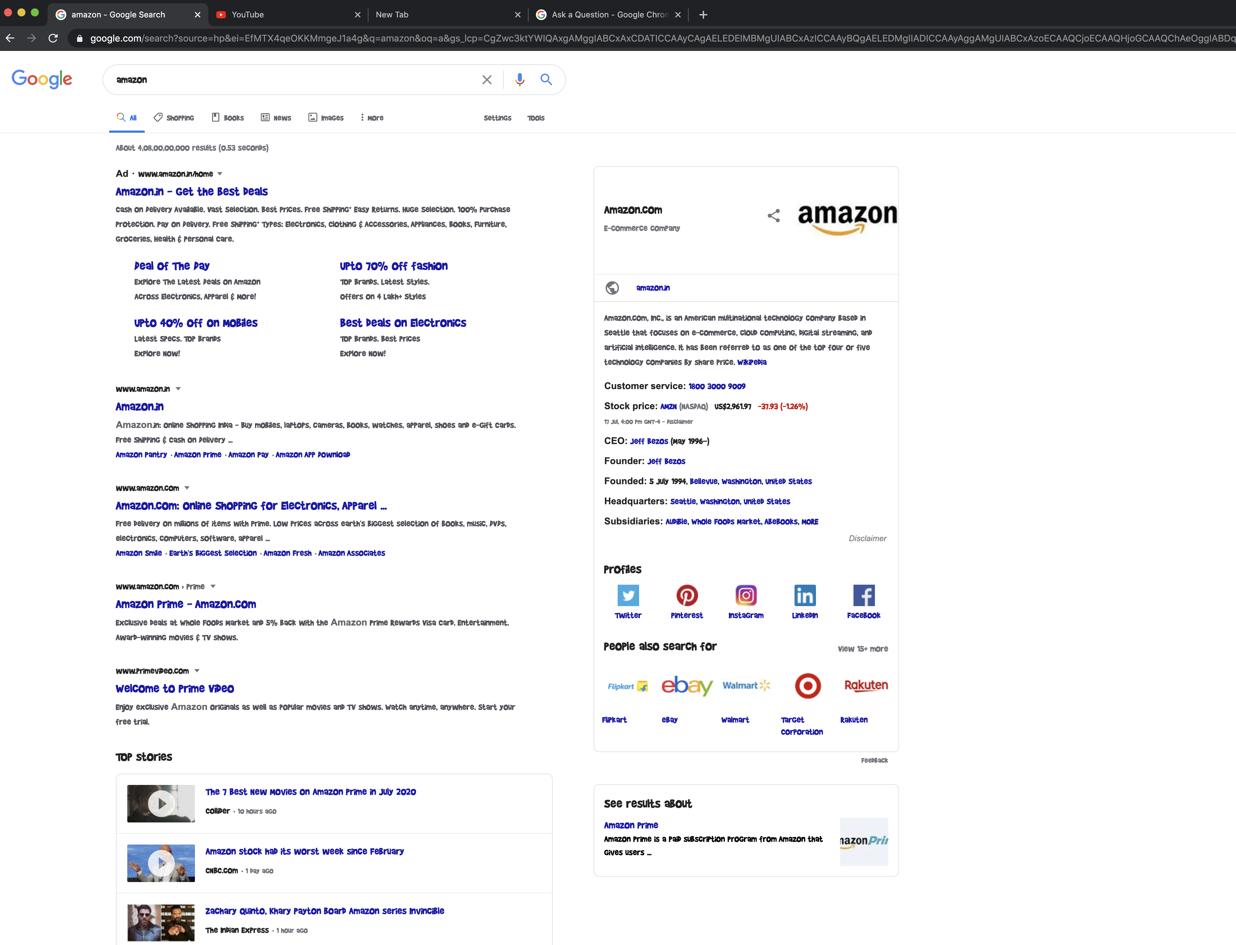1236x945 pixels.
Task: Click the share icon in knowledge panel
Action: (773, 215)
